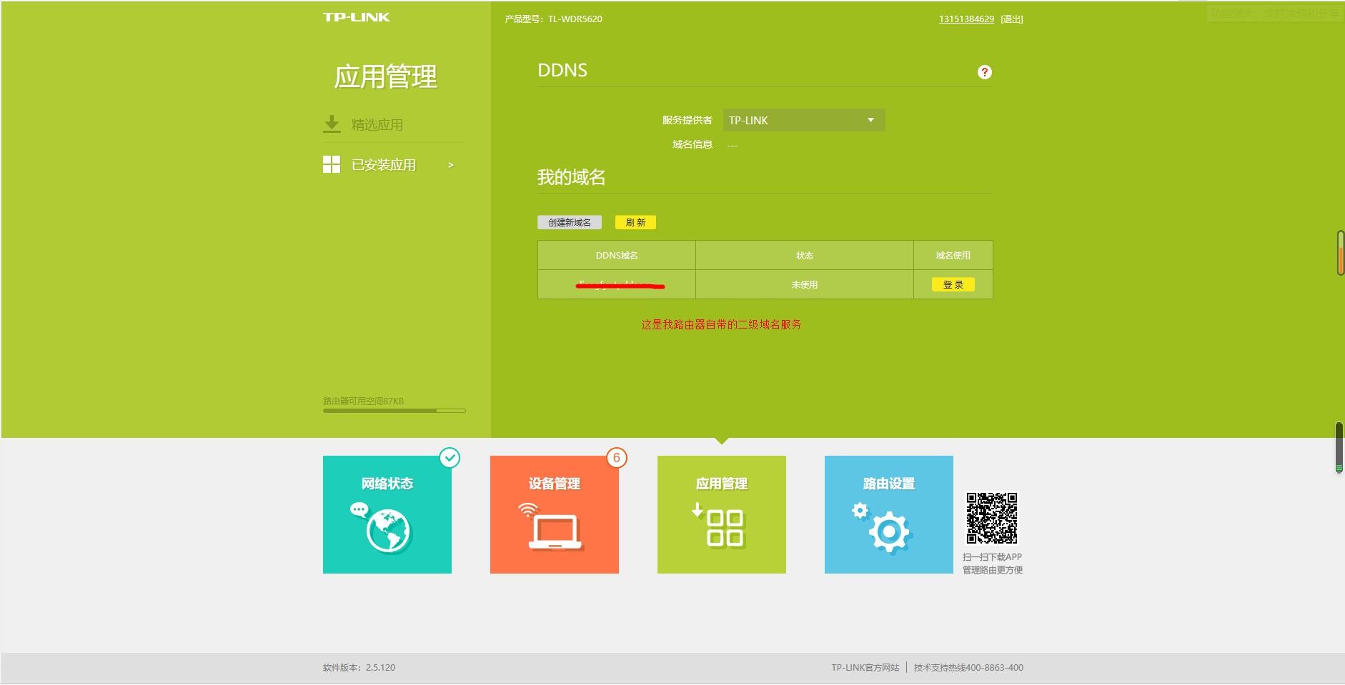
Task: Click the 退出 logout link
Action: (x=1012, y=19)
